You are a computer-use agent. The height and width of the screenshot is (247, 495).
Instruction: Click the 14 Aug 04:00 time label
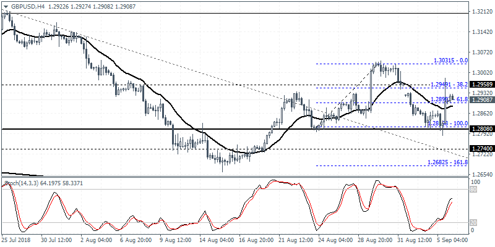click(x=216, y=240)
